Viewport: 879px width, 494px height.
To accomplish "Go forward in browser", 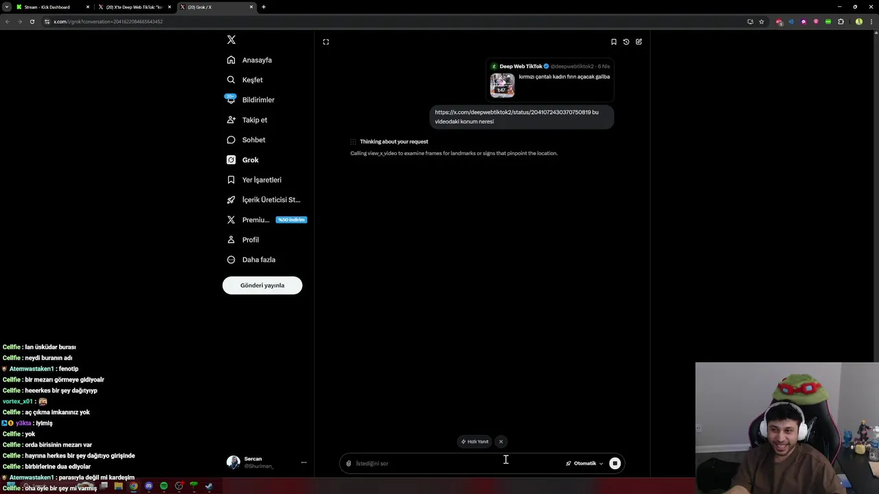I will tap(19, 21).
